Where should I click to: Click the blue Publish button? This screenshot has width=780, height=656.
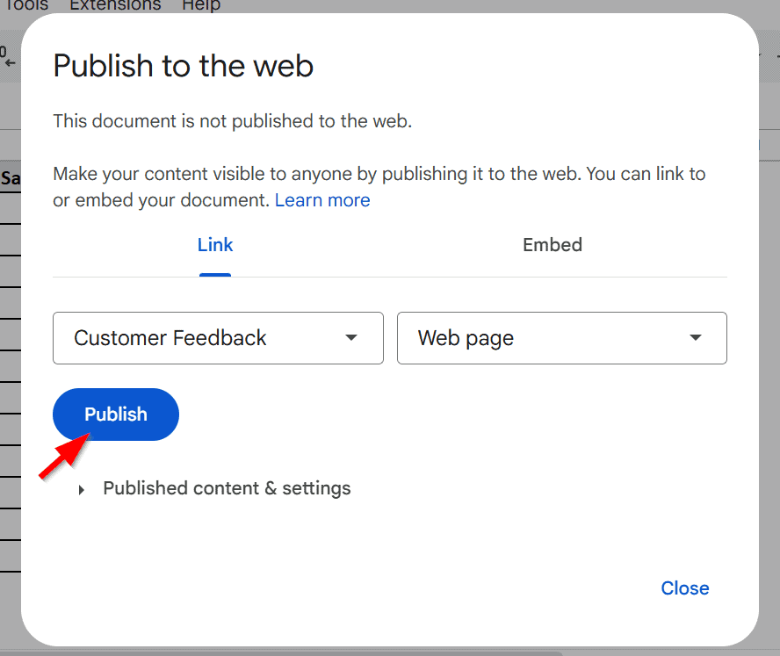click(116, 415)
